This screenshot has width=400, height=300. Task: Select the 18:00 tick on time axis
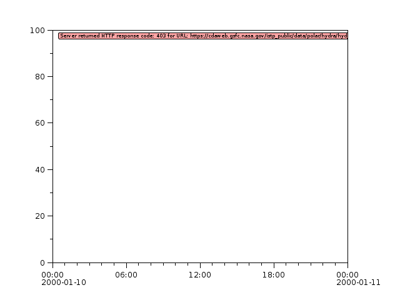point(274,274)
